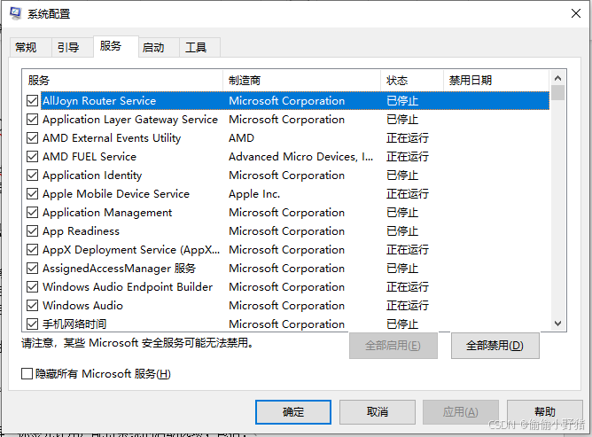Screen dimensions: 592x437
Task: Click the services list scrollbar thumb
Action: [557, 92]
